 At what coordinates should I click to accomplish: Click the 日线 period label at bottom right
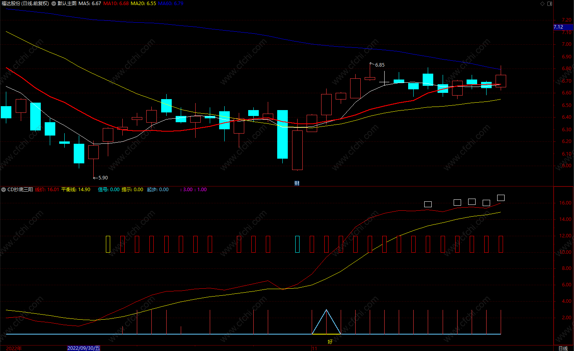[563, 348]
